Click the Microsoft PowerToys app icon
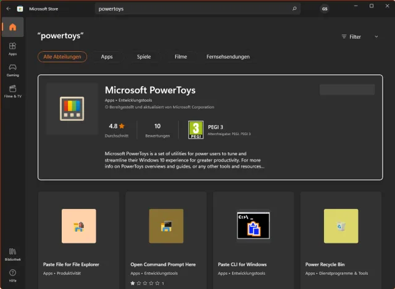Screen dimensions: 395x289 click(72, 109)
